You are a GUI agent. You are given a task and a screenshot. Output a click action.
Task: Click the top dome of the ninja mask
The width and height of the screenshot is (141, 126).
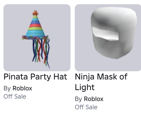coord(113,14)
